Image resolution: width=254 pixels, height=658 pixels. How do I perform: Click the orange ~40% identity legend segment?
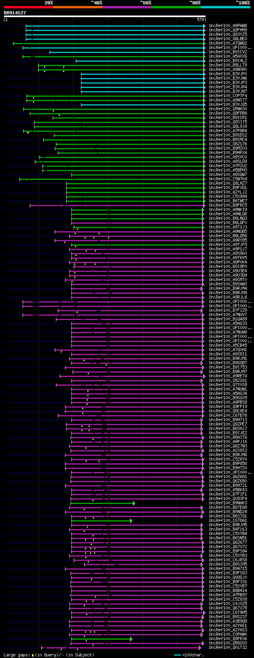77,7
